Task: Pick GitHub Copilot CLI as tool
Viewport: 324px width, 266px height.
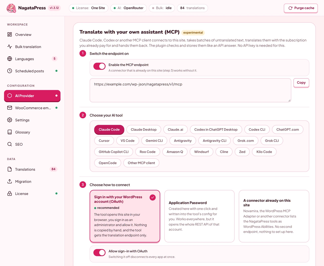Action: tap(114, 152)
